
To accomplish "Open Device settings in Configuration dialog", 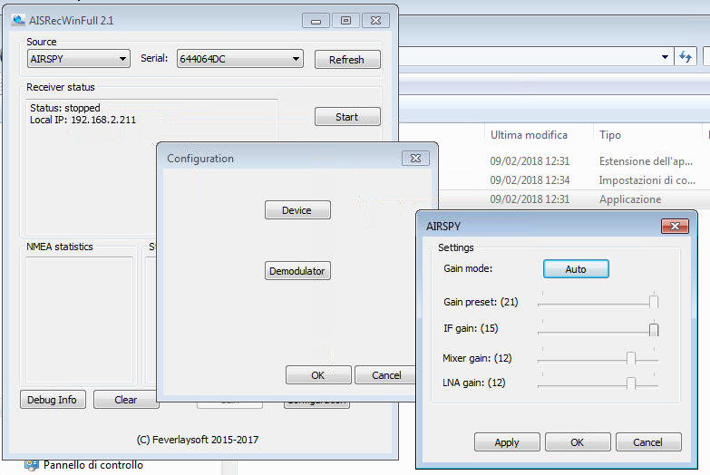I will click(297, 210).
